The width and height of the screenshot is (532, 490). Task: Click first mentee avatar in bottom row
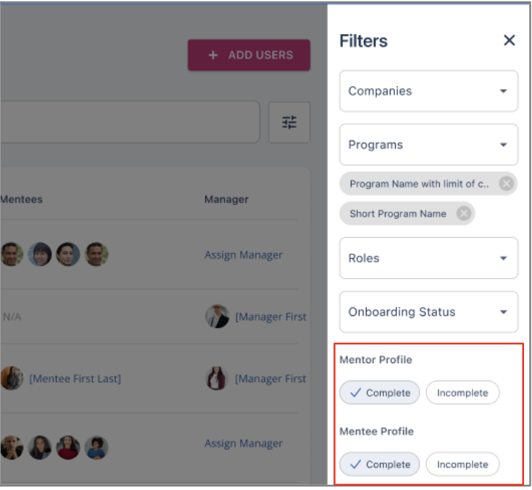point(12,447)
